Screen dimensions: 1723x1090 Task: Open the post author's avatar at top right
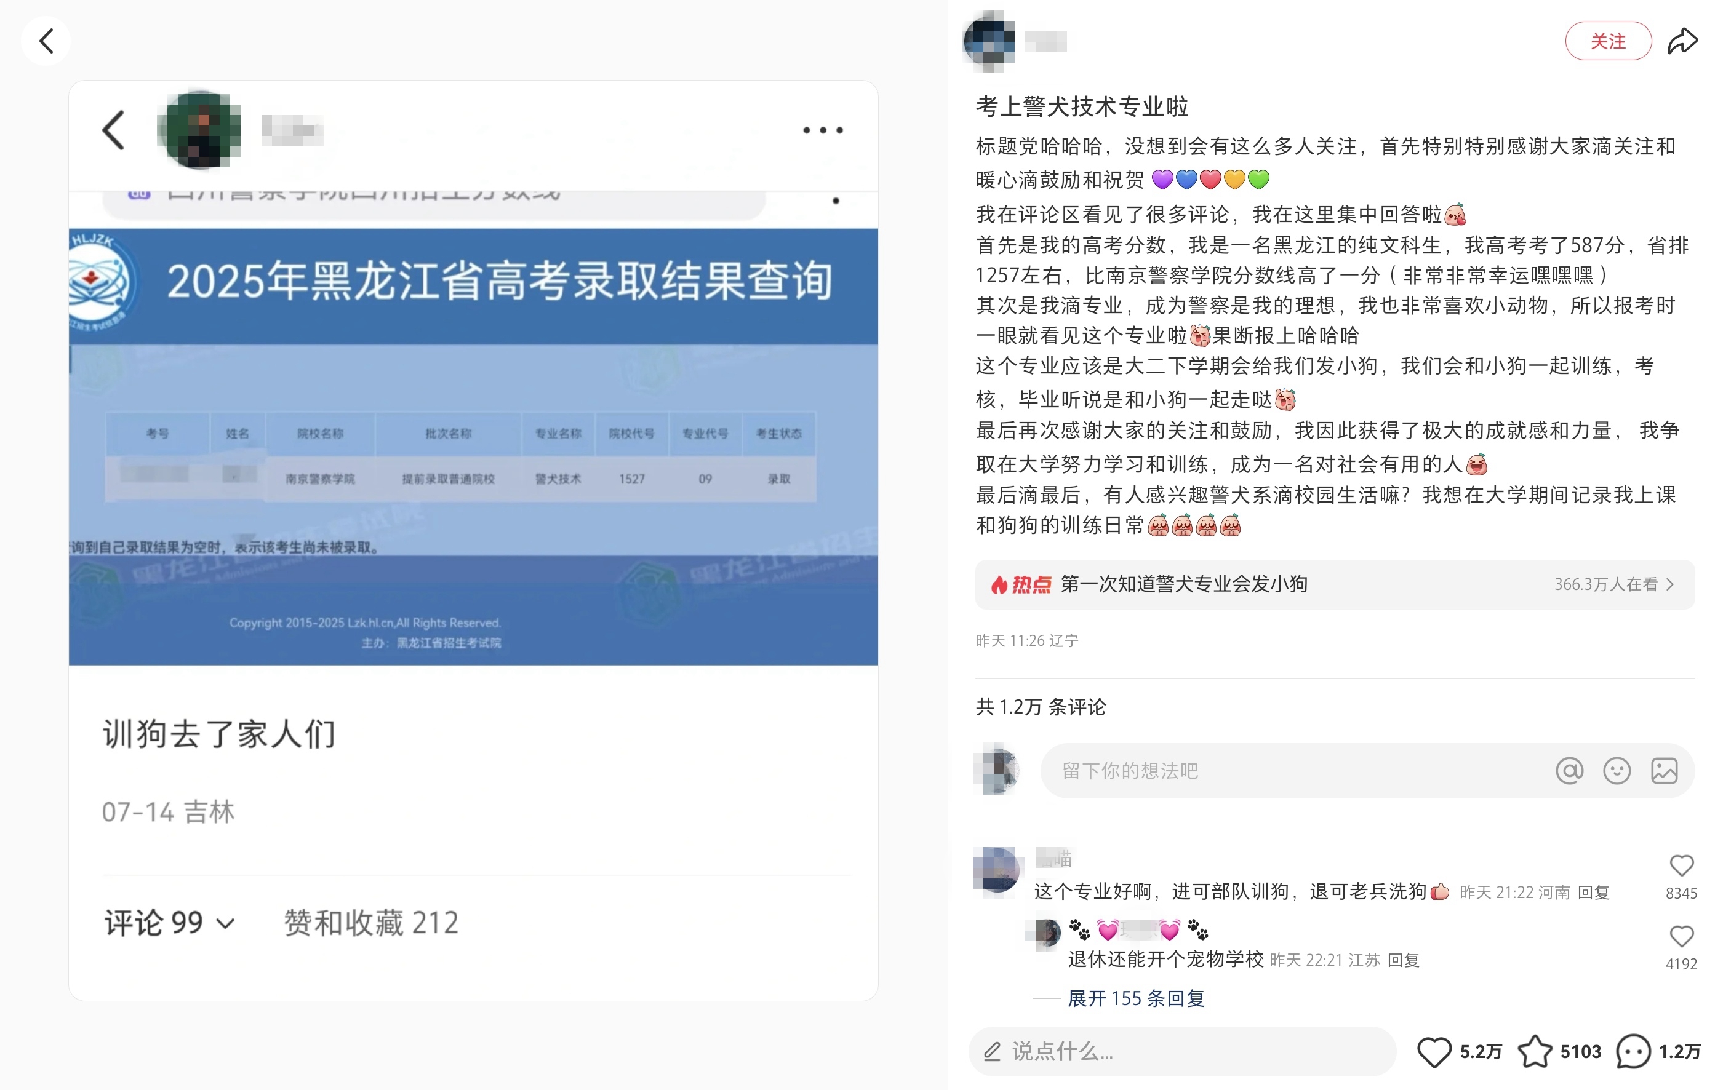(x=989, y=41)
